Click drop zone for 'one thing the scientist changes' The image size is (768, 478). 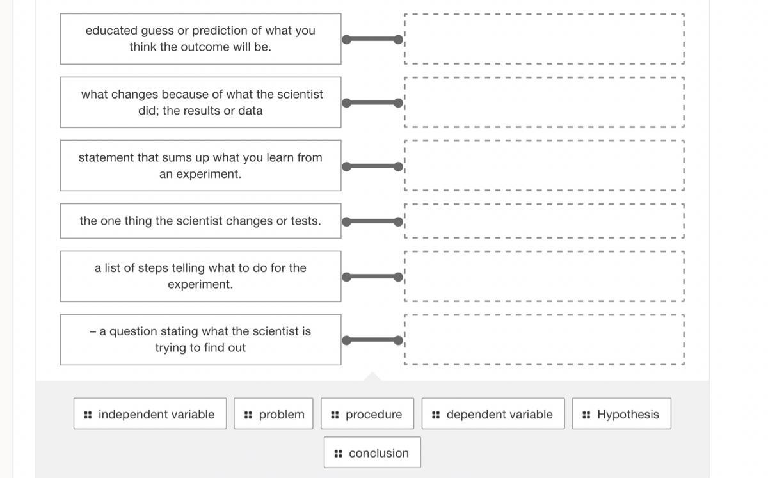pos(544,221)
